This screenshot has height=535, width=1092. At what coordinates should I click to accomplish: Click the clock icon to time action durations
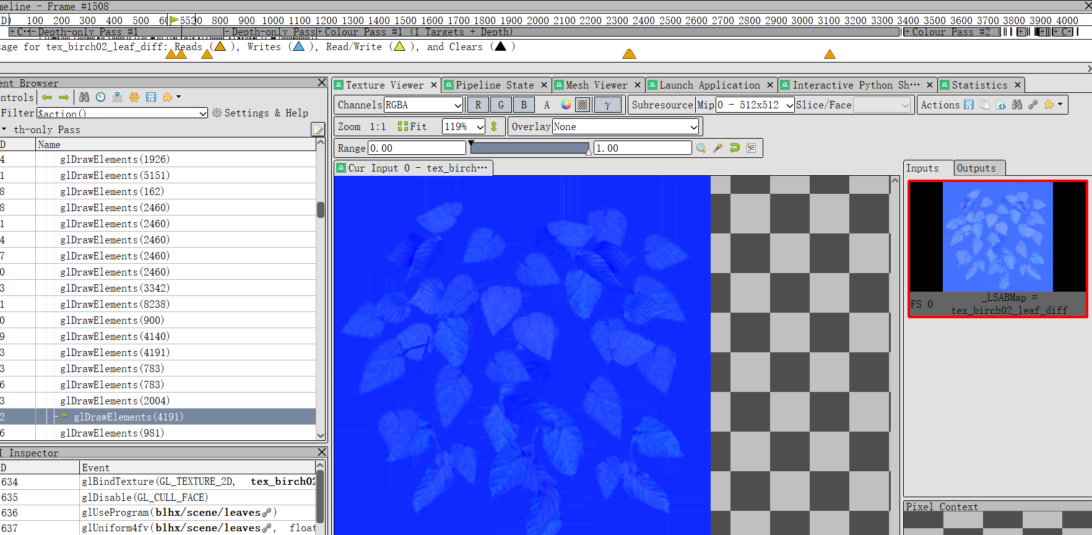(x=100, y=97)
